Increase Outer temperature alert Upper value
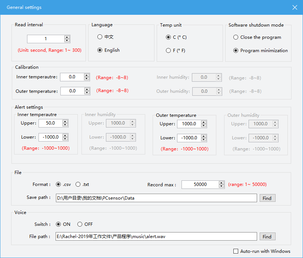Viewport: 303px width, 258px height. [204, 122]
